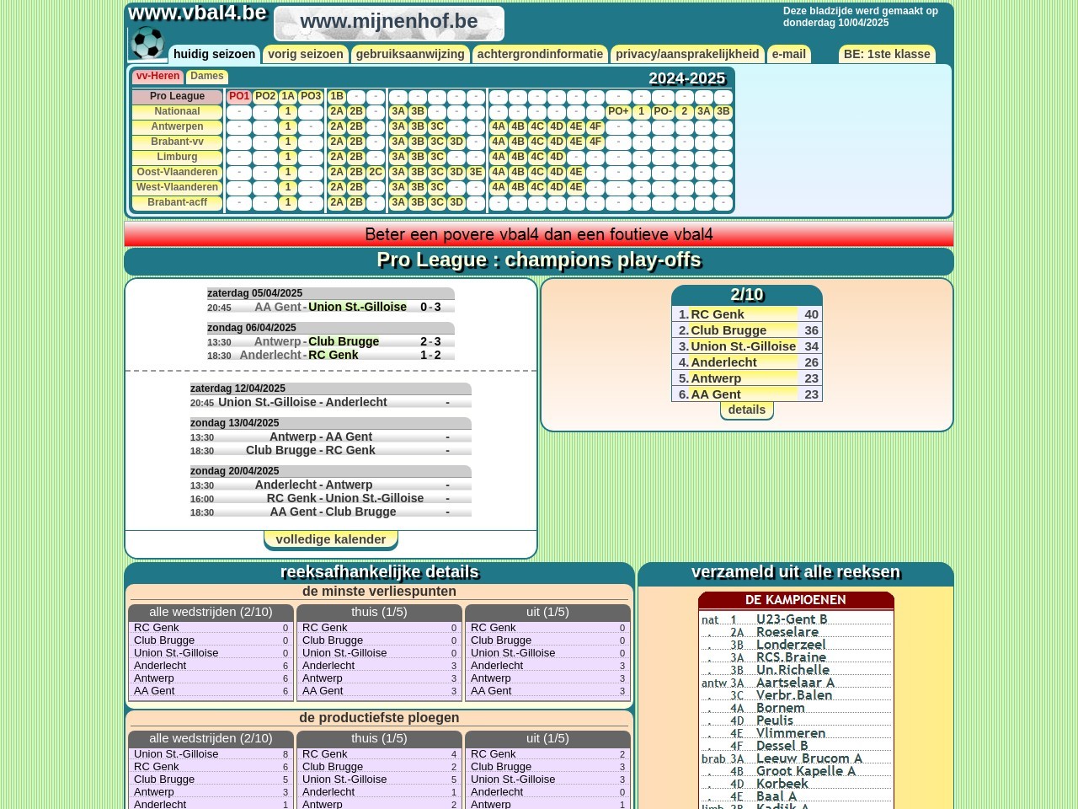Open the PO1 cell in Pro League row
The image size is (1078, 809).
[239, 96]
